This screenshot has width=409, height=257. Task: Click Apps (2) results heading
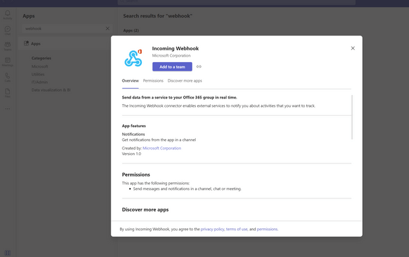(131, 31)
